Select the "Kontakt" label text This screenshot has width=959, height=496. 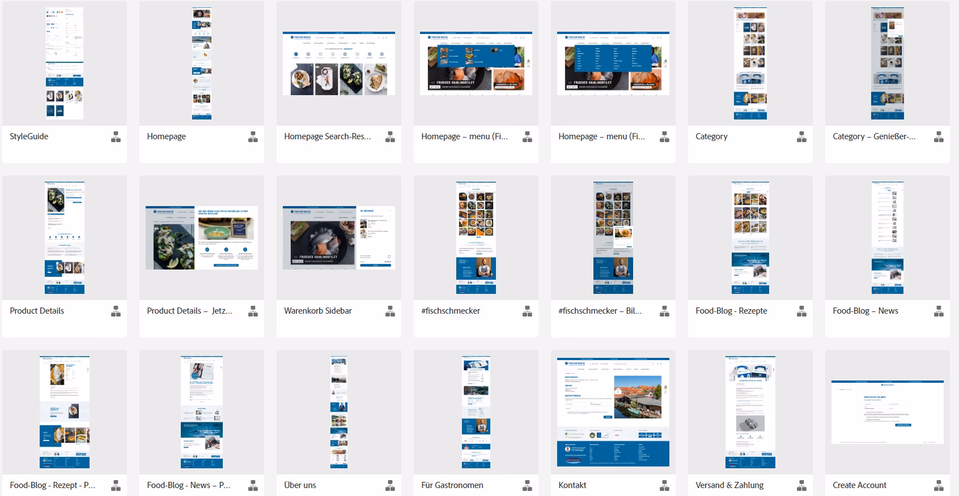(x=572, y=485)
